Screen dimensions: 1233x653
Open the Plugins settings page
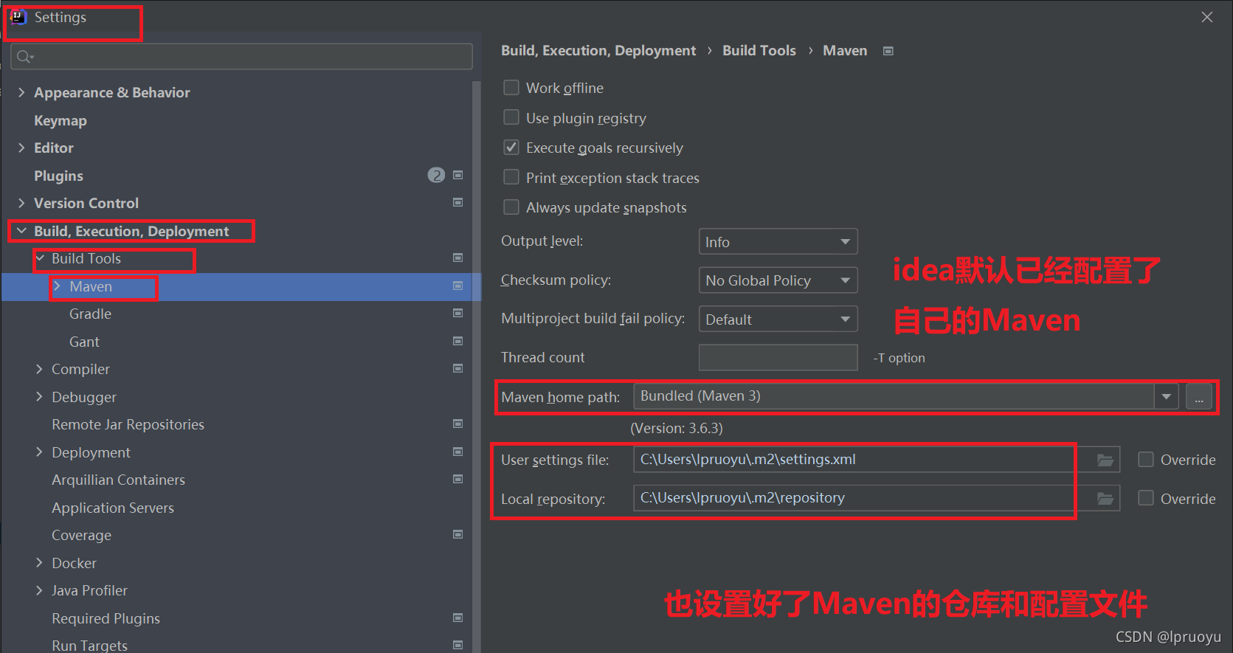click(x=58, y=176)
